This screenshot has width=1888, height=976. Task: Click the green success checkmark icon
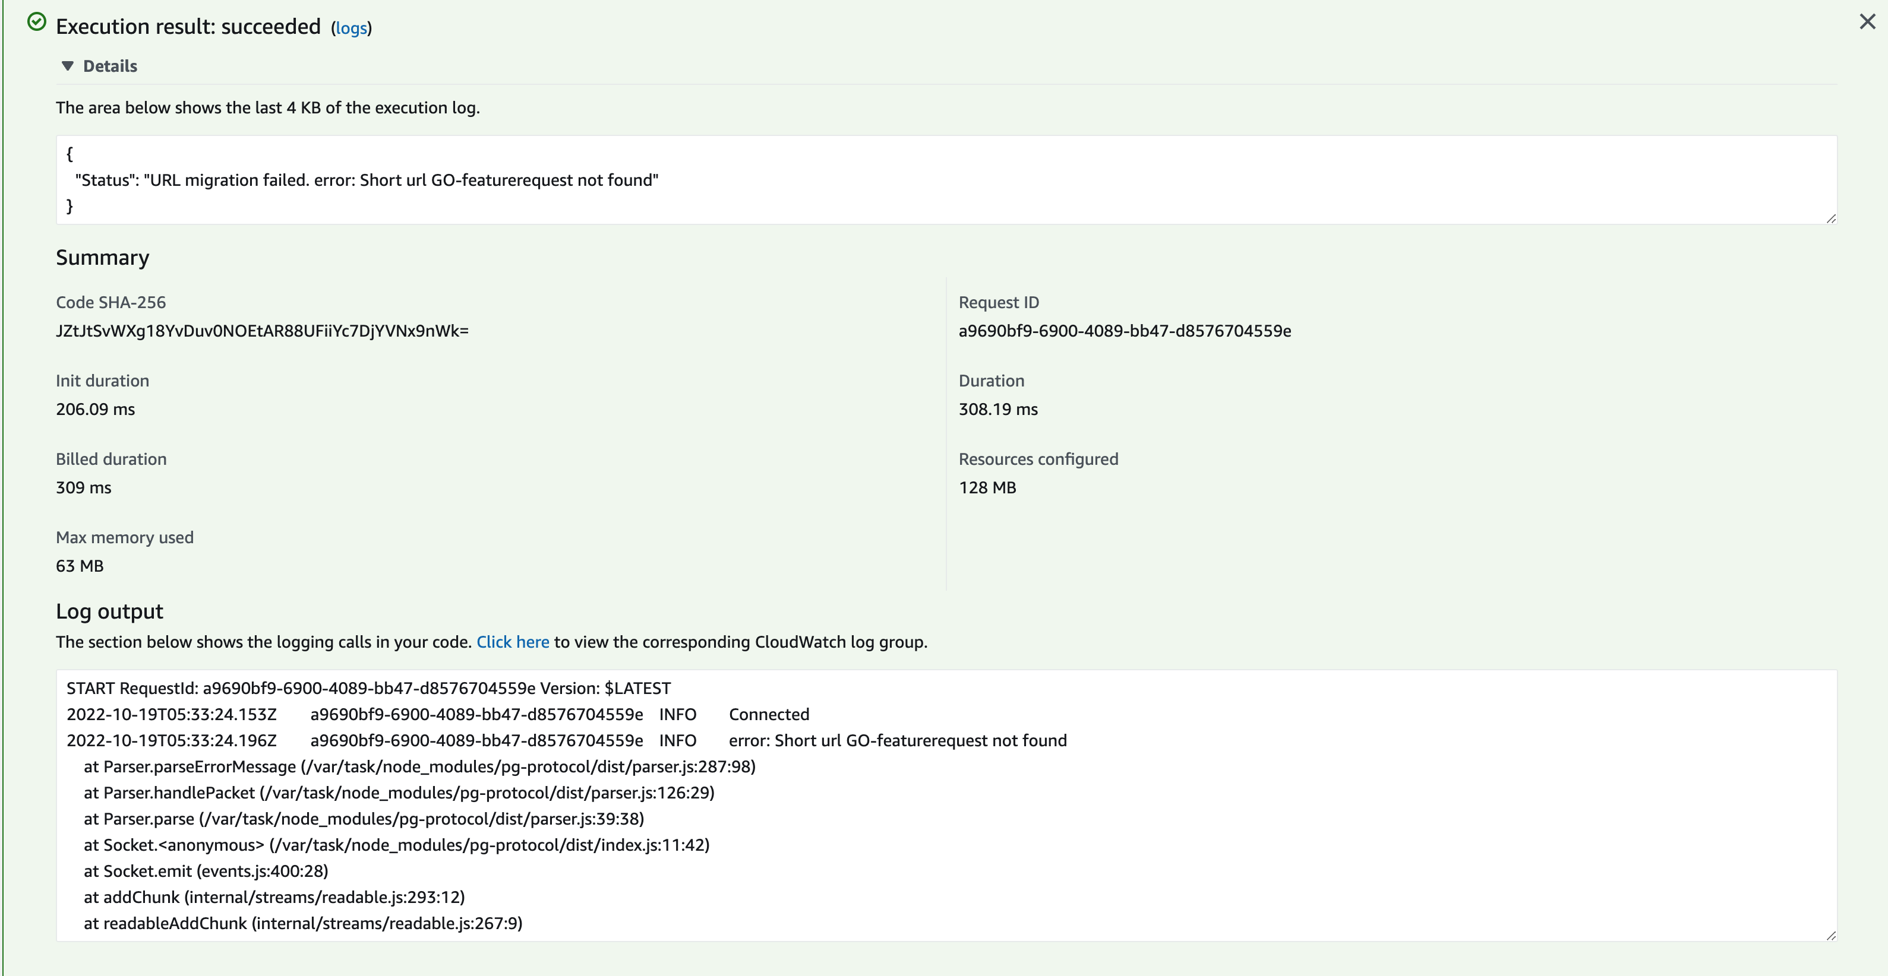pyautogui.click(x=37, y=23)
